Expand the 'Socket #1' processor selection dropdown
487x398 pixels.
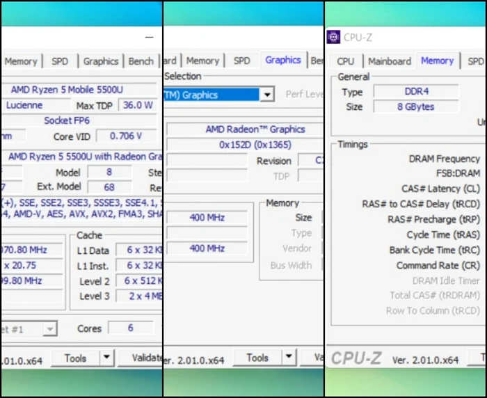50,328
